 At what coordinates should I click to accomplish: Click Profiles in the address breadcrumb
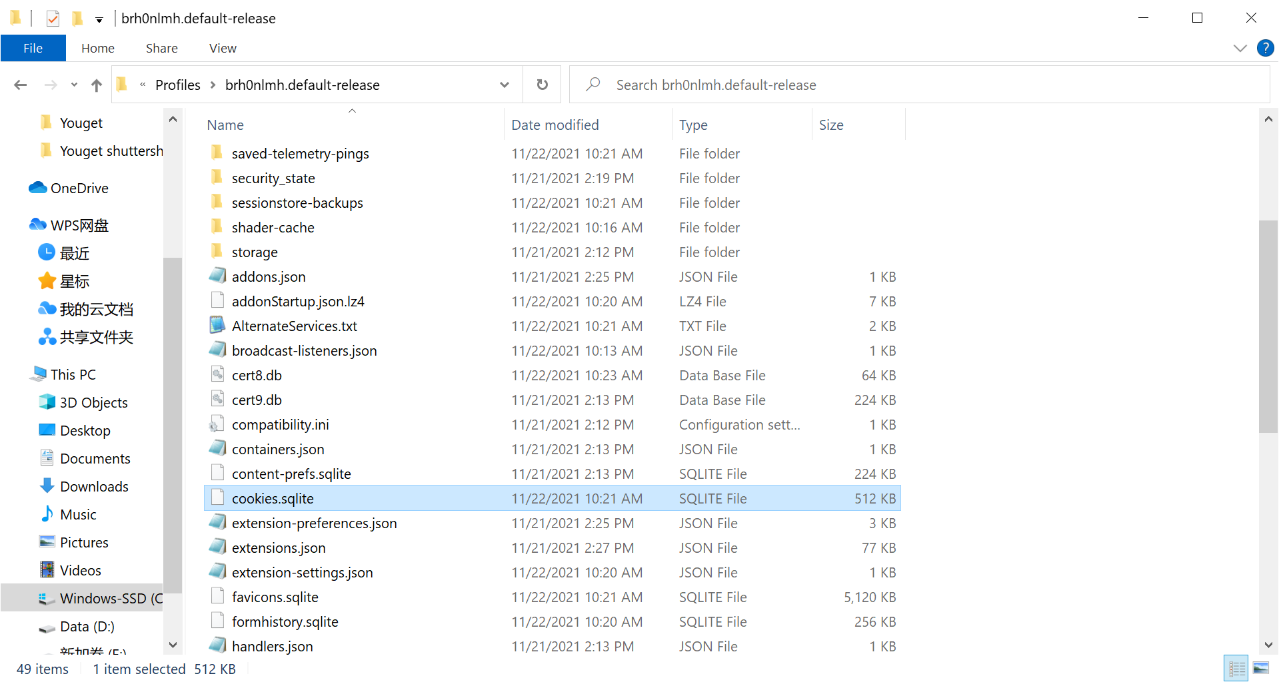(x=178, y=85)
